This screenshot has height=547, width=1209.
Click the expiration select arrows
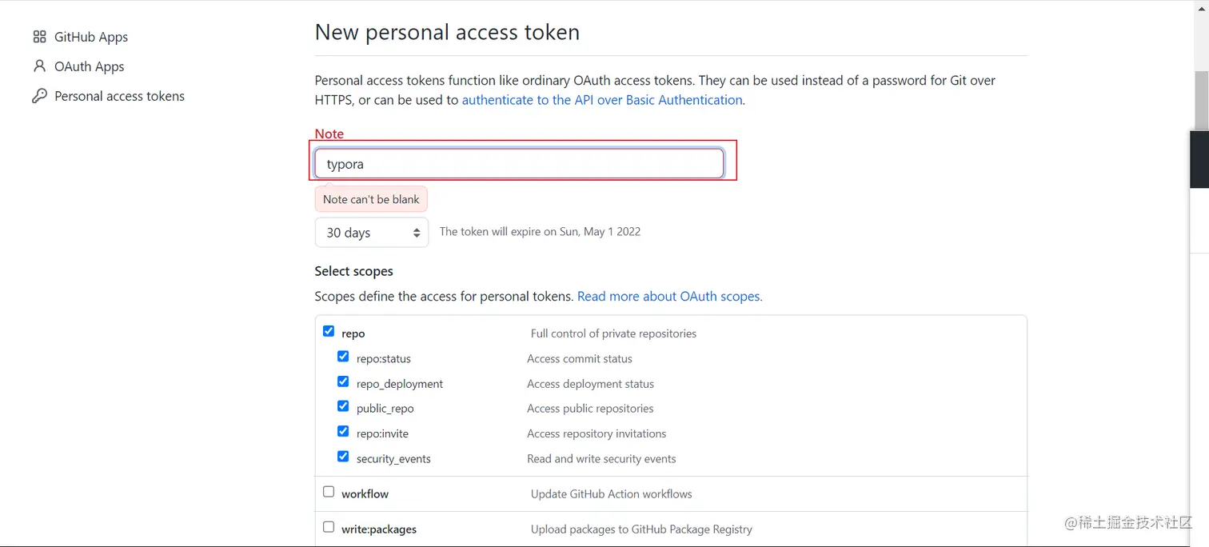pos(417,233)
